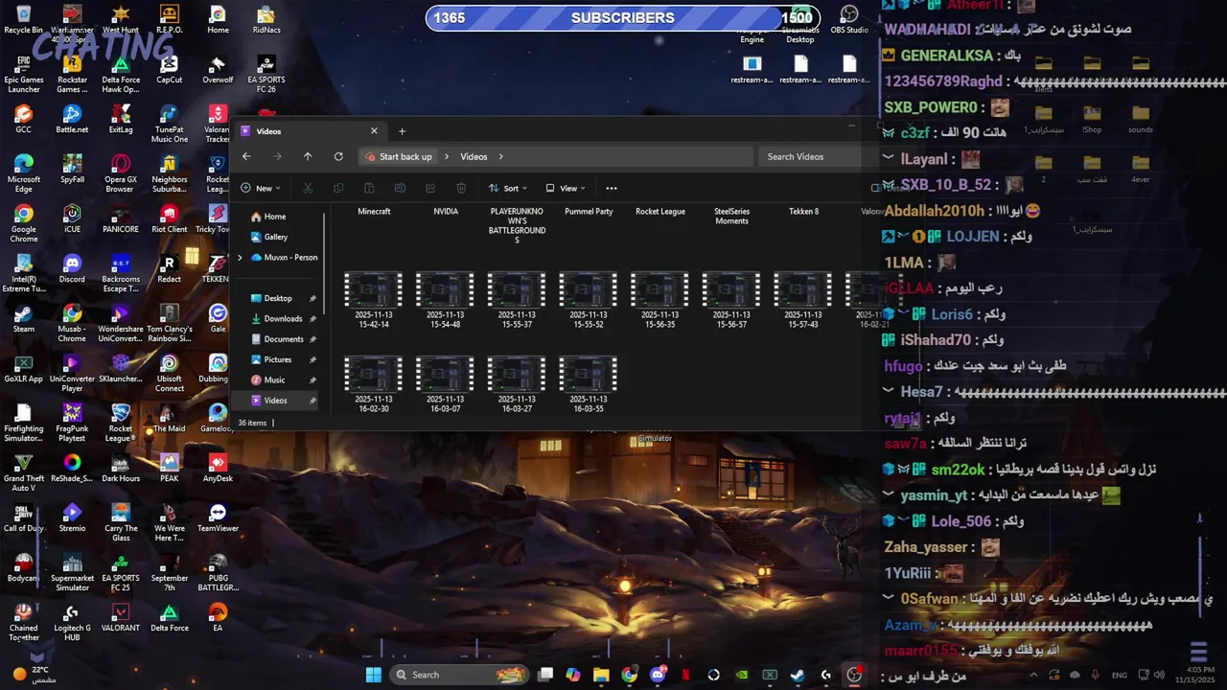Open the ExitLag desktop shortcut
The width and height of the screenshot is (1227, 690).
121,119
